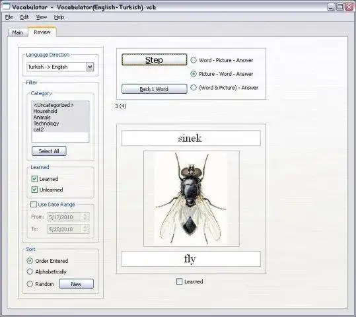Select Technology category
356x317 pixels.
click(x=46, y=123)
